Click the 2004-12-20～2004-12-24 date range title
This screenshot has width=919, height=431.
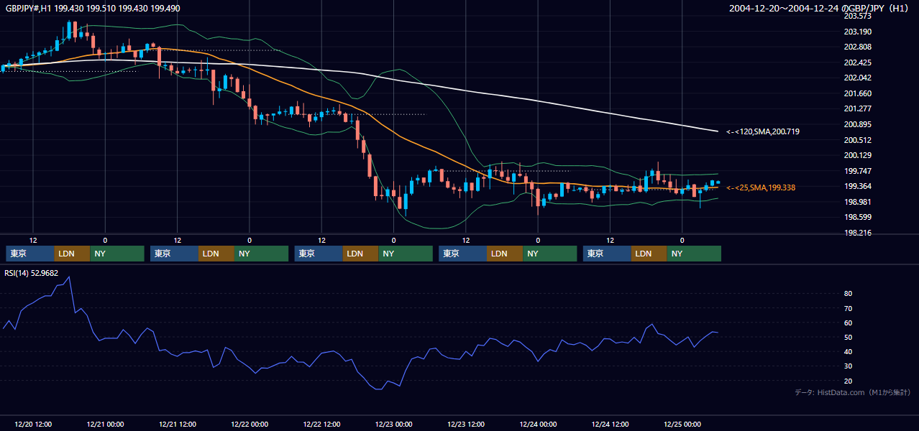[820, 9]
